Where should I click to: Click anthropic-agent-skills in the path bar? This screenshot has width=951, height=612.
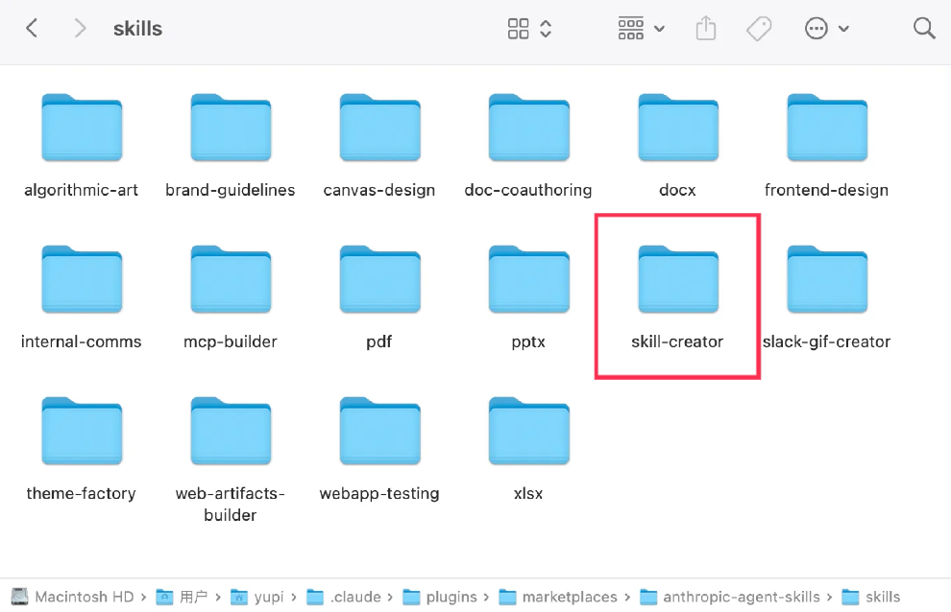730,597
